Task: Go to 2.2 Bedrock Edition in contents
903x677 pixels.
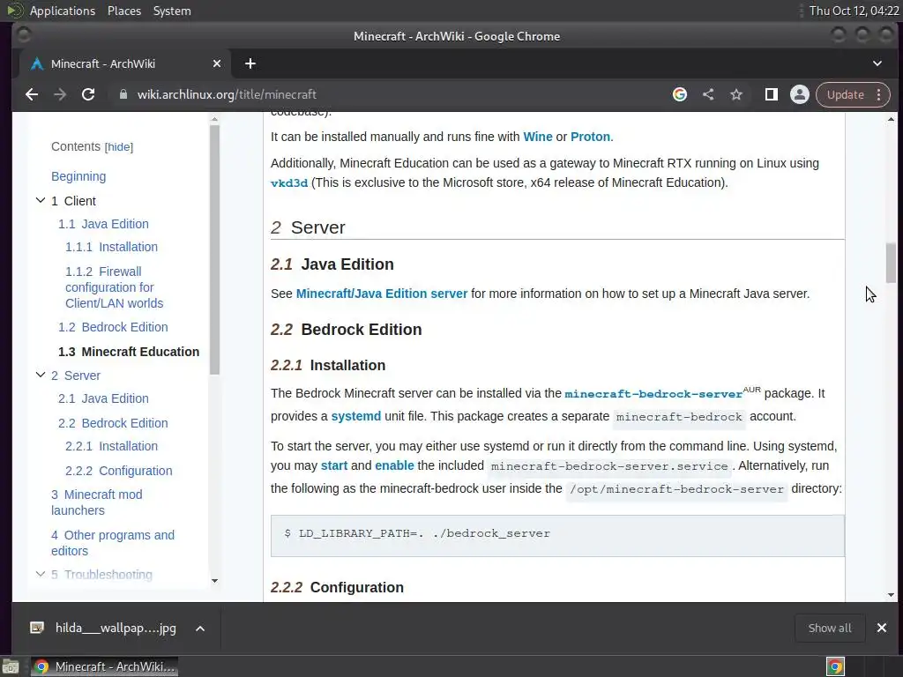Action: (114, 423)
